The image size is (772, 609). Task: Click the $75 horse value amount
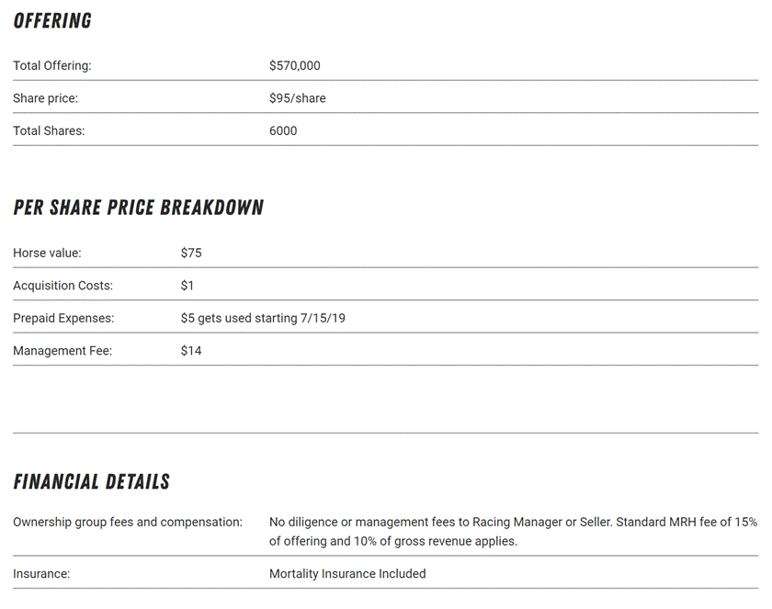[191, 253]
